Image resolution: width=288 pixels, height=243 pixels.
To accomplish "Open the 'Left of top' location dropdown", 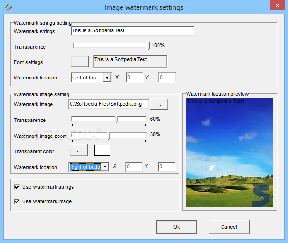I will click(107, 78).
